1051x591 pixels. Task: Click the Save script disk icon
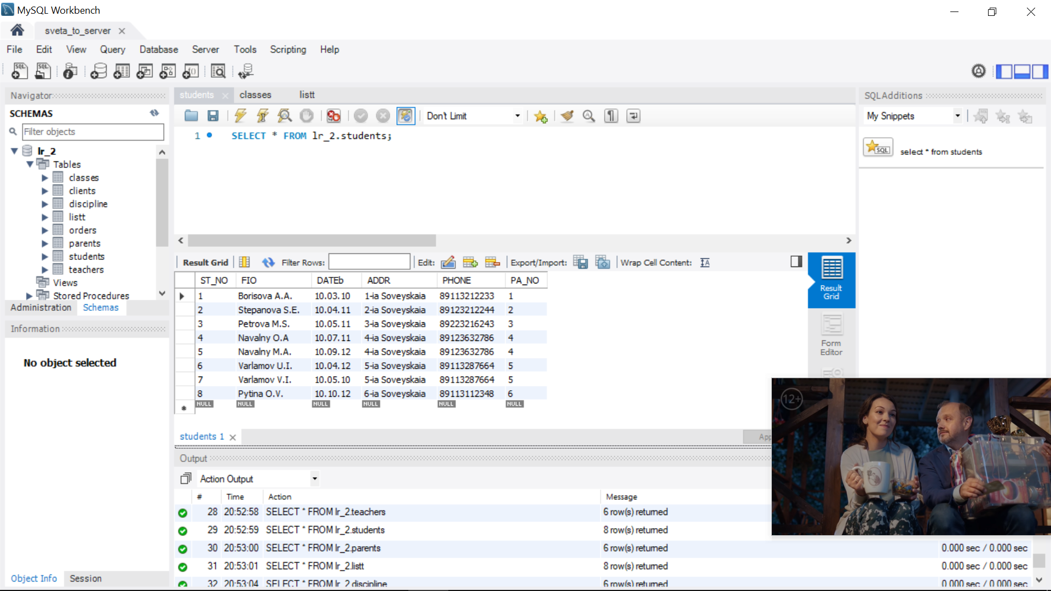(213, 115)
